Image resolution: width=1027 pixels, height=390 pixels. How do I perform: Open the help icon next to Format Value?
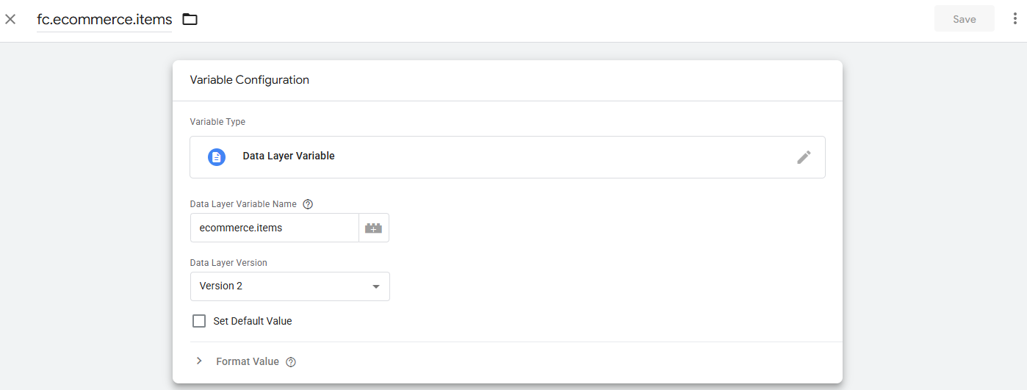tap(291, 362)
